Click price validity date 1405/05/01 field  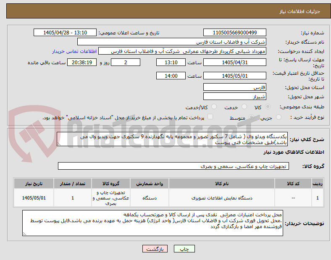click(235, 76)
